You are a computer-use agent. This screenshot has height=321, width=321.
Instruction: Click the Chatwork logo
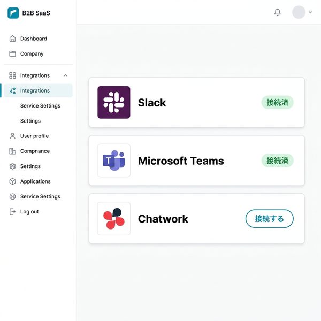click(114, 219)
